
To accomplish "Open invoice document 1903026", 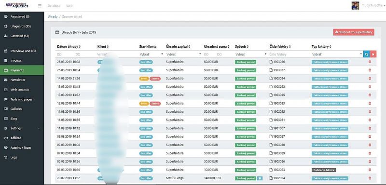I will pos(277,161).
